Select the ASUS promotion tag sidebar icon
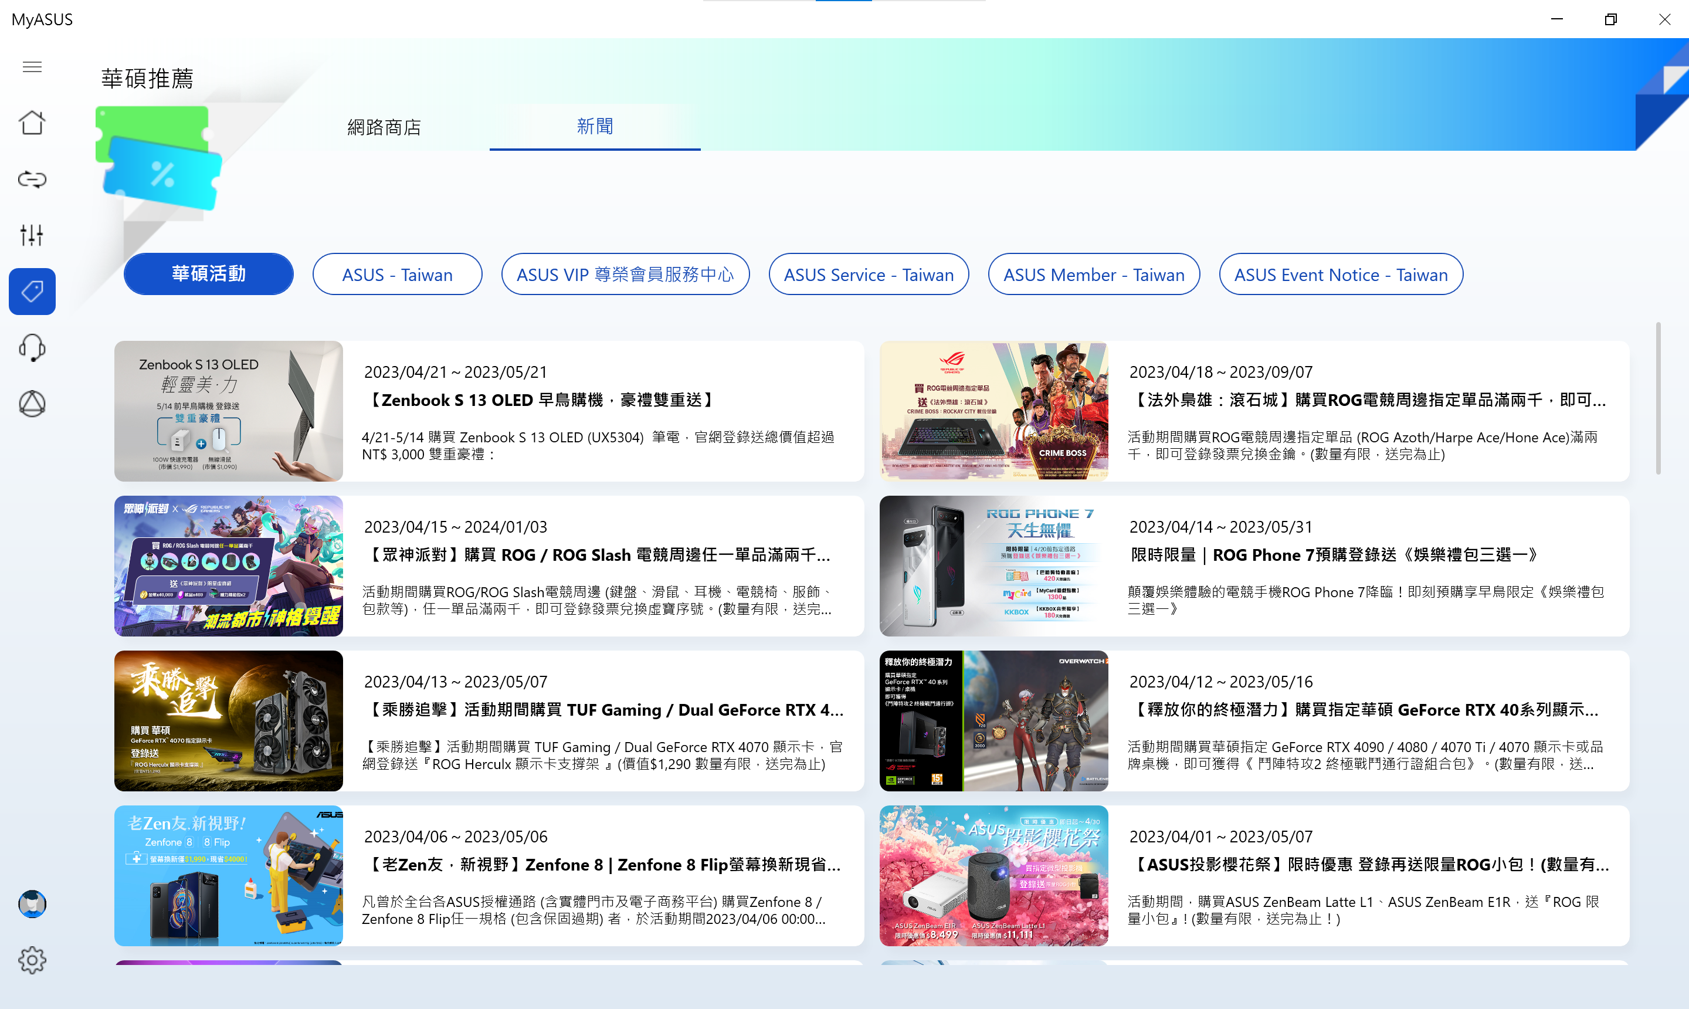The height and width of the screenshot is (1009, 1689). tap(32, 292)
